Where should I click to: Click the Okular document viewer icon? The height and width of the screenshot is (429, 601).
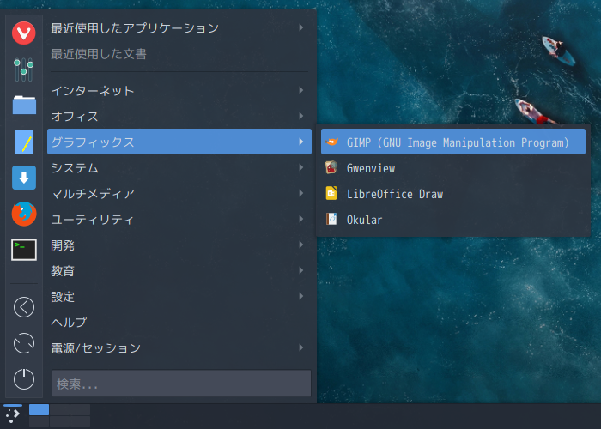331,219
